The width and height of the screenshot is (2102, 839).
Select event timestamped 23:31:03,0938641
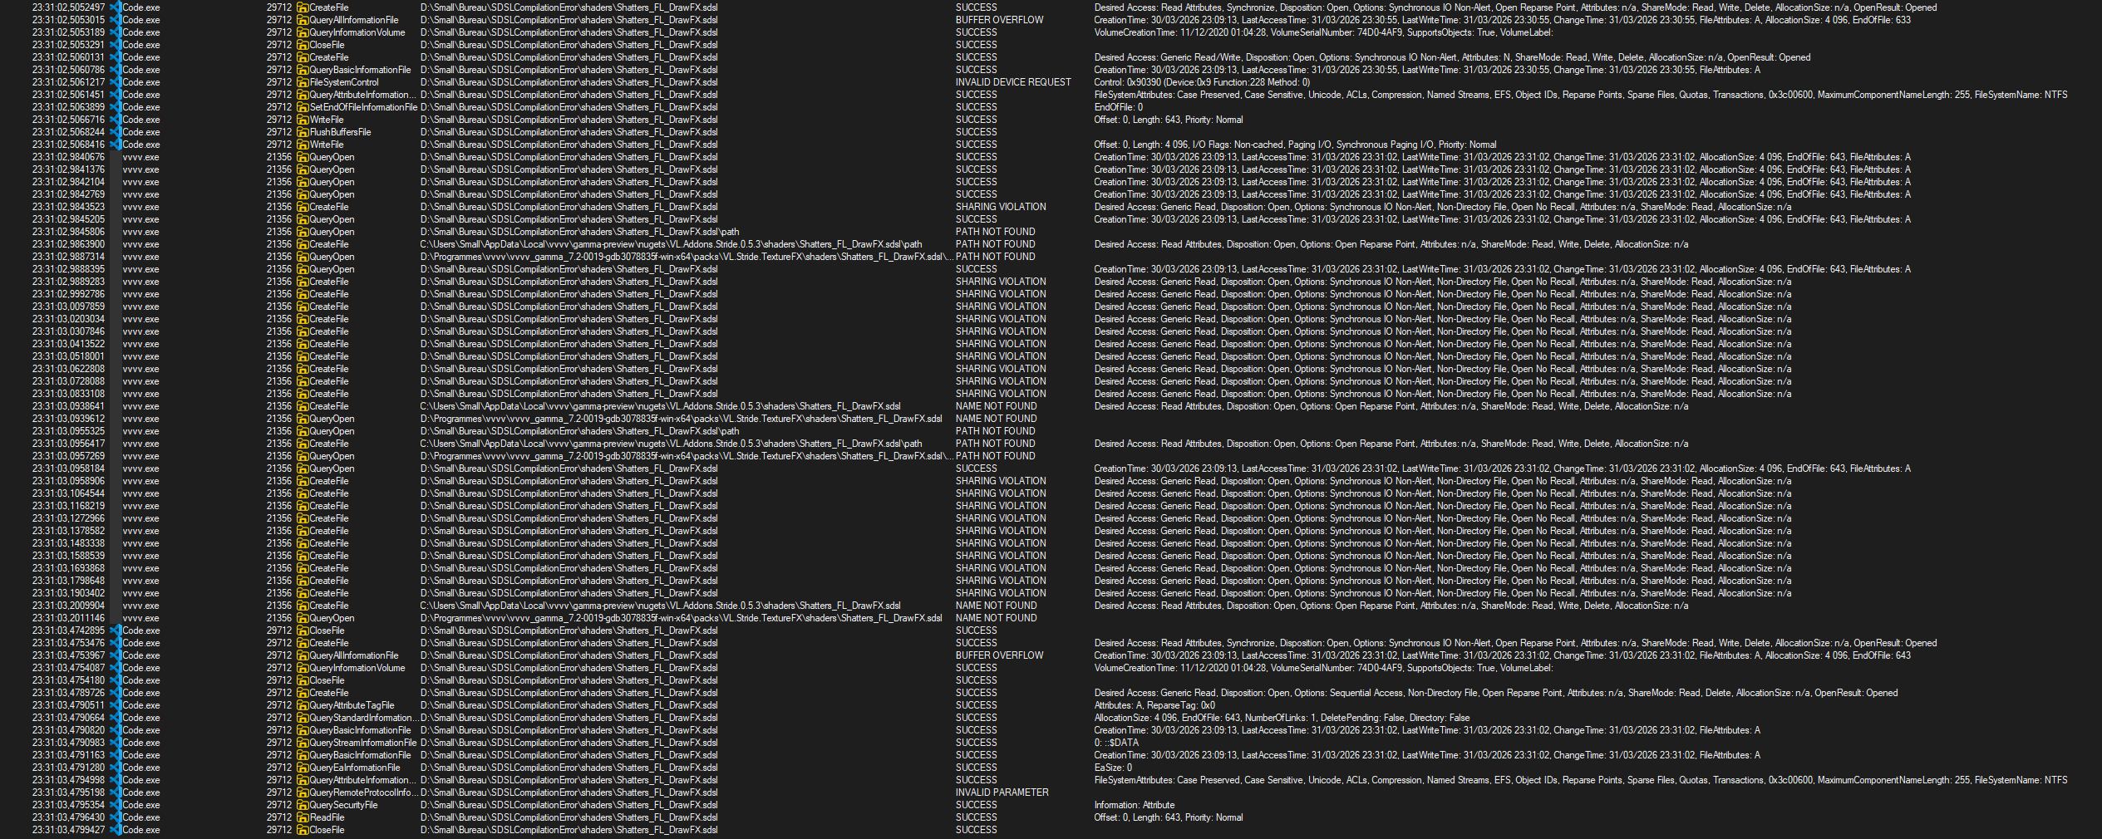(68, 406)
